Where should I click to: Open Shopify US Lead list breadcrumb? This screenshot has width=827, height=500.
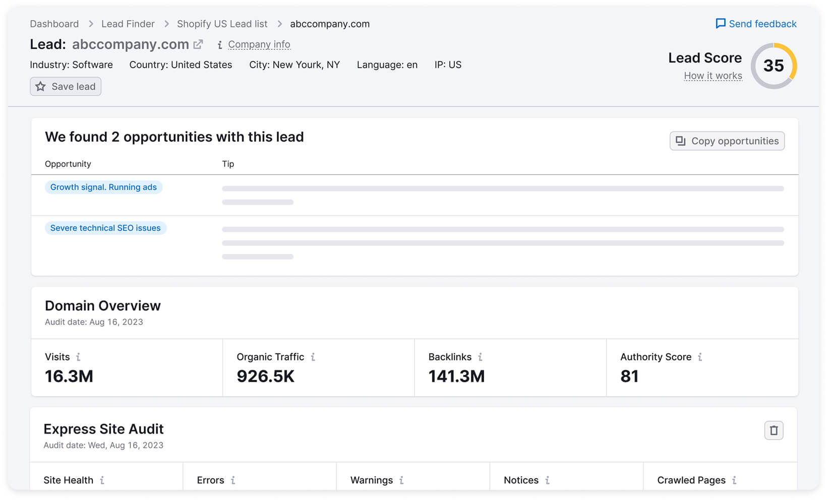[x=222, y=24]
